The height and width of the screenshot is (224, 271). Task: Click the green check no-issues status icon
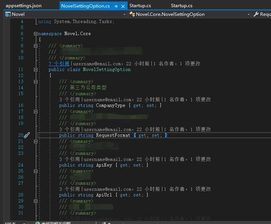click(37, 223)
